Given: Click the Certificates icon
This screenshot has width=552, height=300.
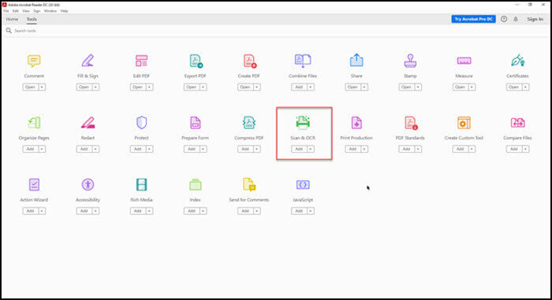Looking at the screenshot, I should pyautogui.click(x=518, y=61).
